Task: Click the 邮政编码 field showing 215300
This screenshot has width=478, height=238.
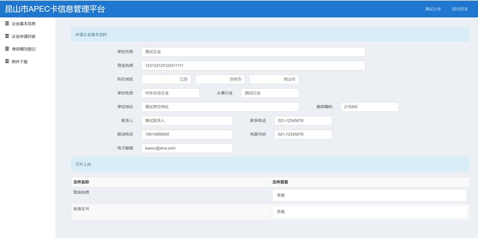Action: 370,107
